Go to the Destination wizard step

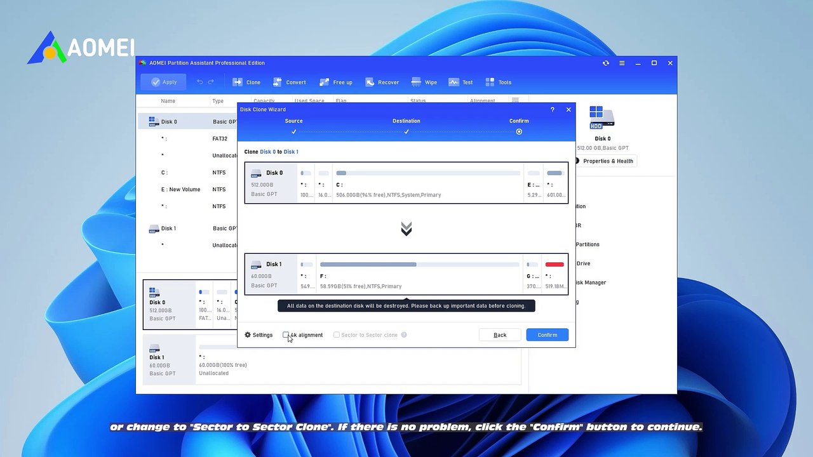pyautogui.click(x=406, y=126)
